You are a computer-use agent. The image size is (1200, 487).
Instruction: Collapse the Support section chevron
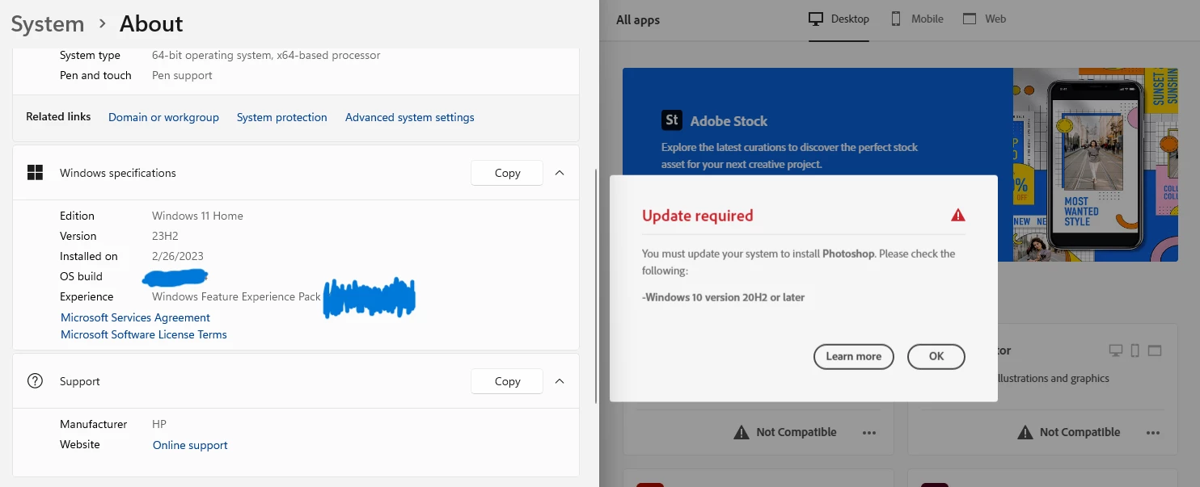click(x=560, y=380)
